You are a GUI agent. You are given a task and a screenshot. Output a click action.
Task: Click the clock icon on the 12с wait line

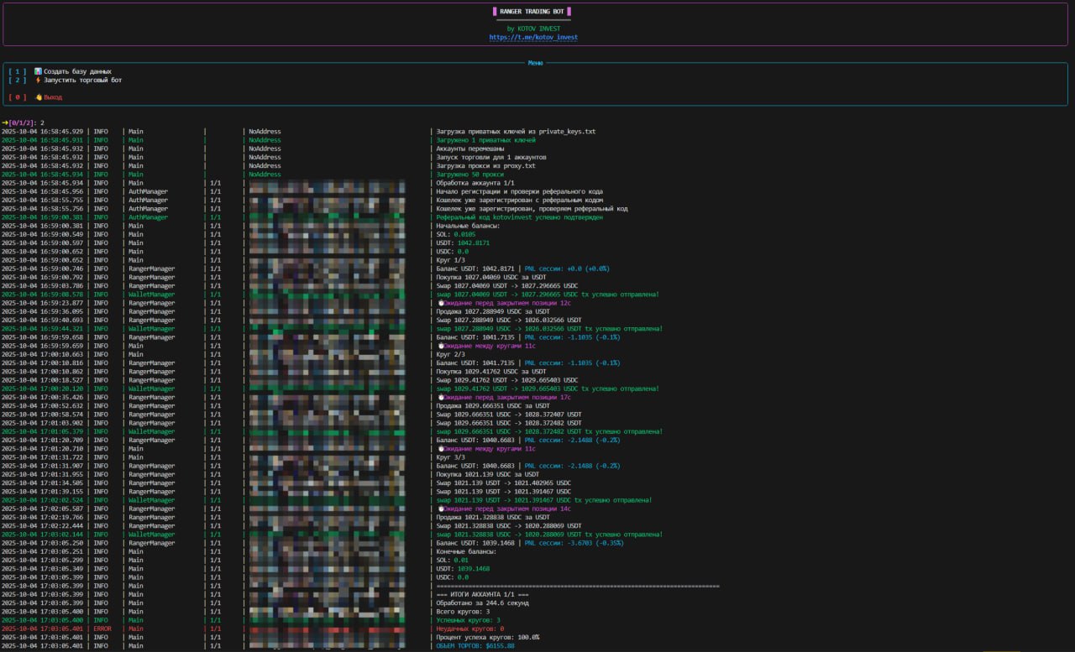[440, 303]
